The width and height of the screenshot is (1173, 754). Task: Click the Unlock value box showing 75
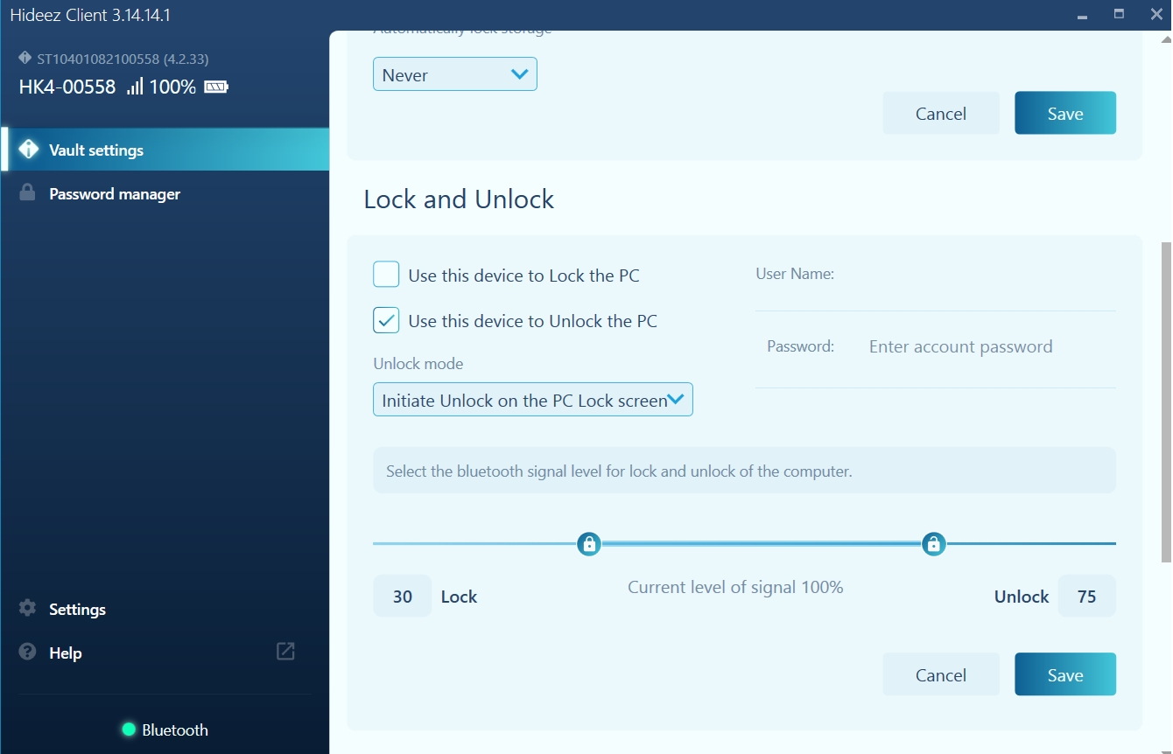(x=1087, y=596)
